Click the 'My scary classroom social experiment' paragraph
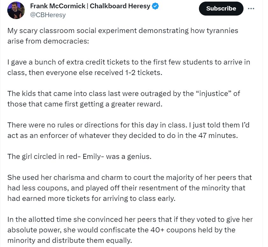The width and height of the screenshot is (268, 247). tap(123, 36)
